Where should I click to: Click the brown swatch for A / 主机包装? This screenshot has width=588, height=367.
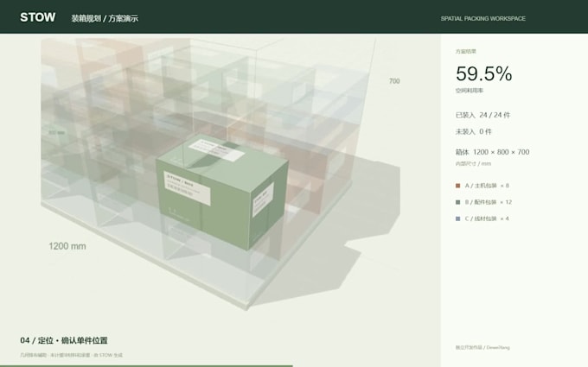458,186
